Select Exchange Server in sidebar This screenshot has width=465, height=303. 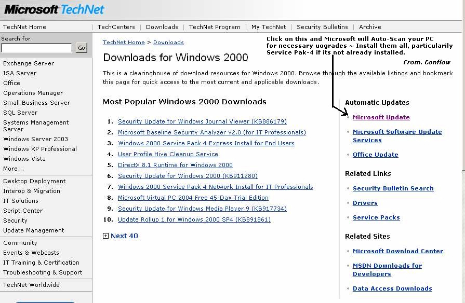click(29, 63)
